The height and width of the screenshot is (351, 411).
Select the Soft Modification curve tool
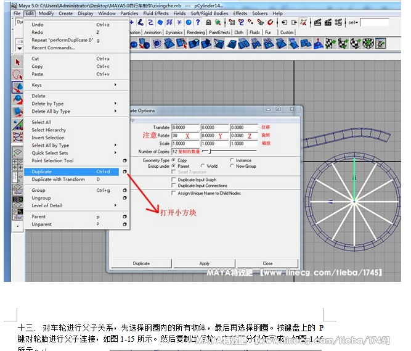click(18, 137)
